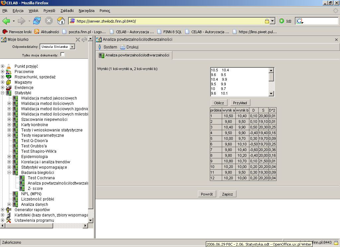Viewport: 340px width, 247px height.
Task: Select Ewidencje icon in tree
Action: coord(8,88)
